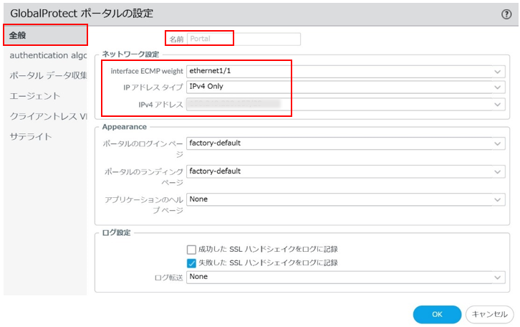Open the ログ転送 dropdown
Image resolution: width=520 pixels, height=327 pixels.
345,278
